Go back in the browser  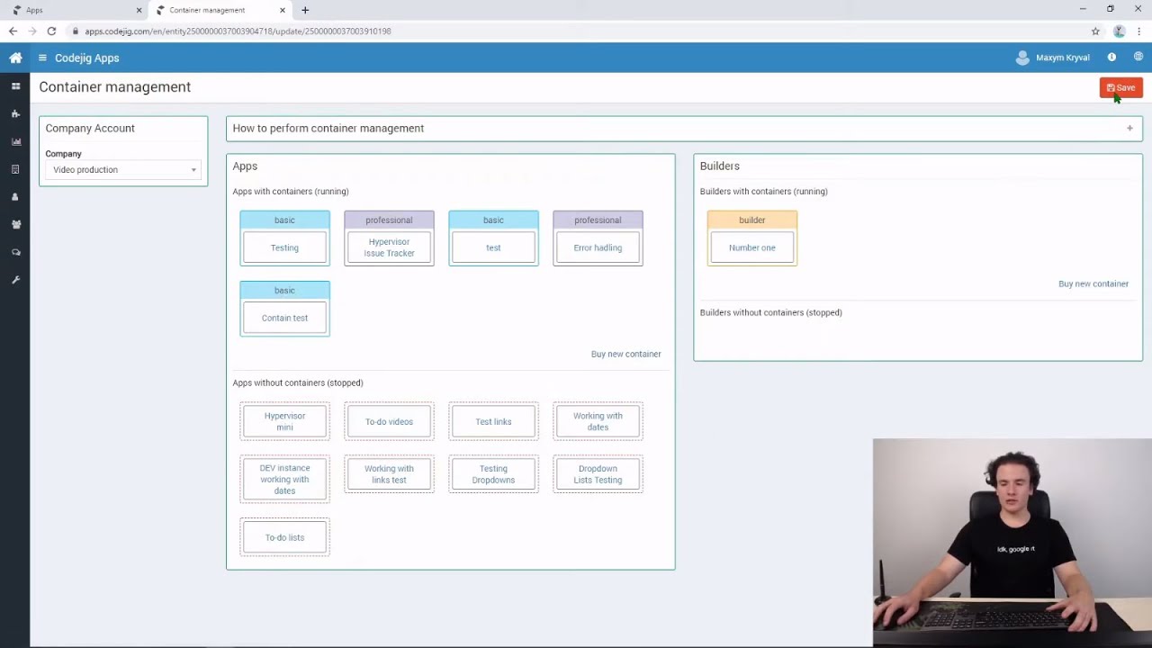point(13,31)
